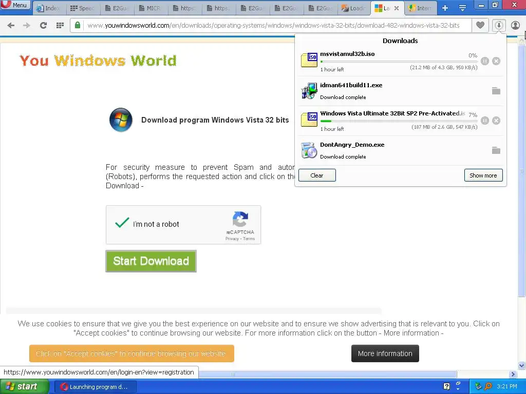The width and height of the screenshot is (526, 394).
Task: Click scrollbar down arrow
Action: 522,365
